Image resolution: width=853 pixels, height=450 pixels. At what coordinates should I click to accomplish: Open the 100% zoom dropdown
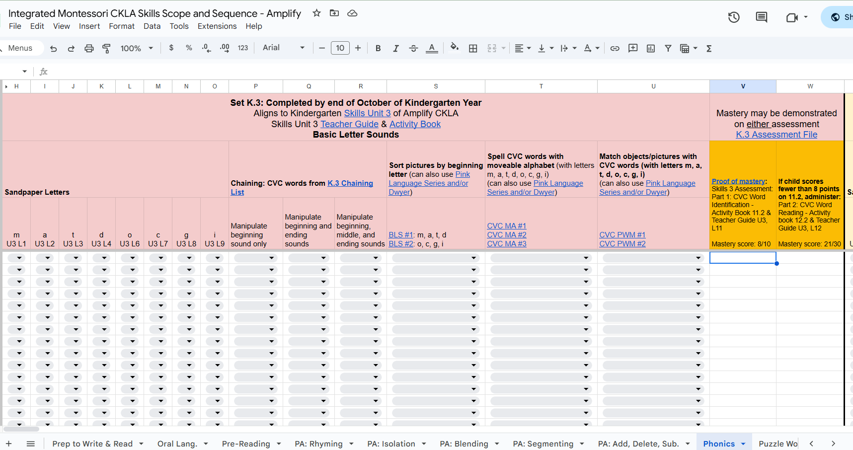(137, 48)
